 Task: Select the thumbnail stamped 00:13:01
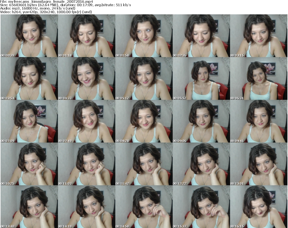[259, 164]
